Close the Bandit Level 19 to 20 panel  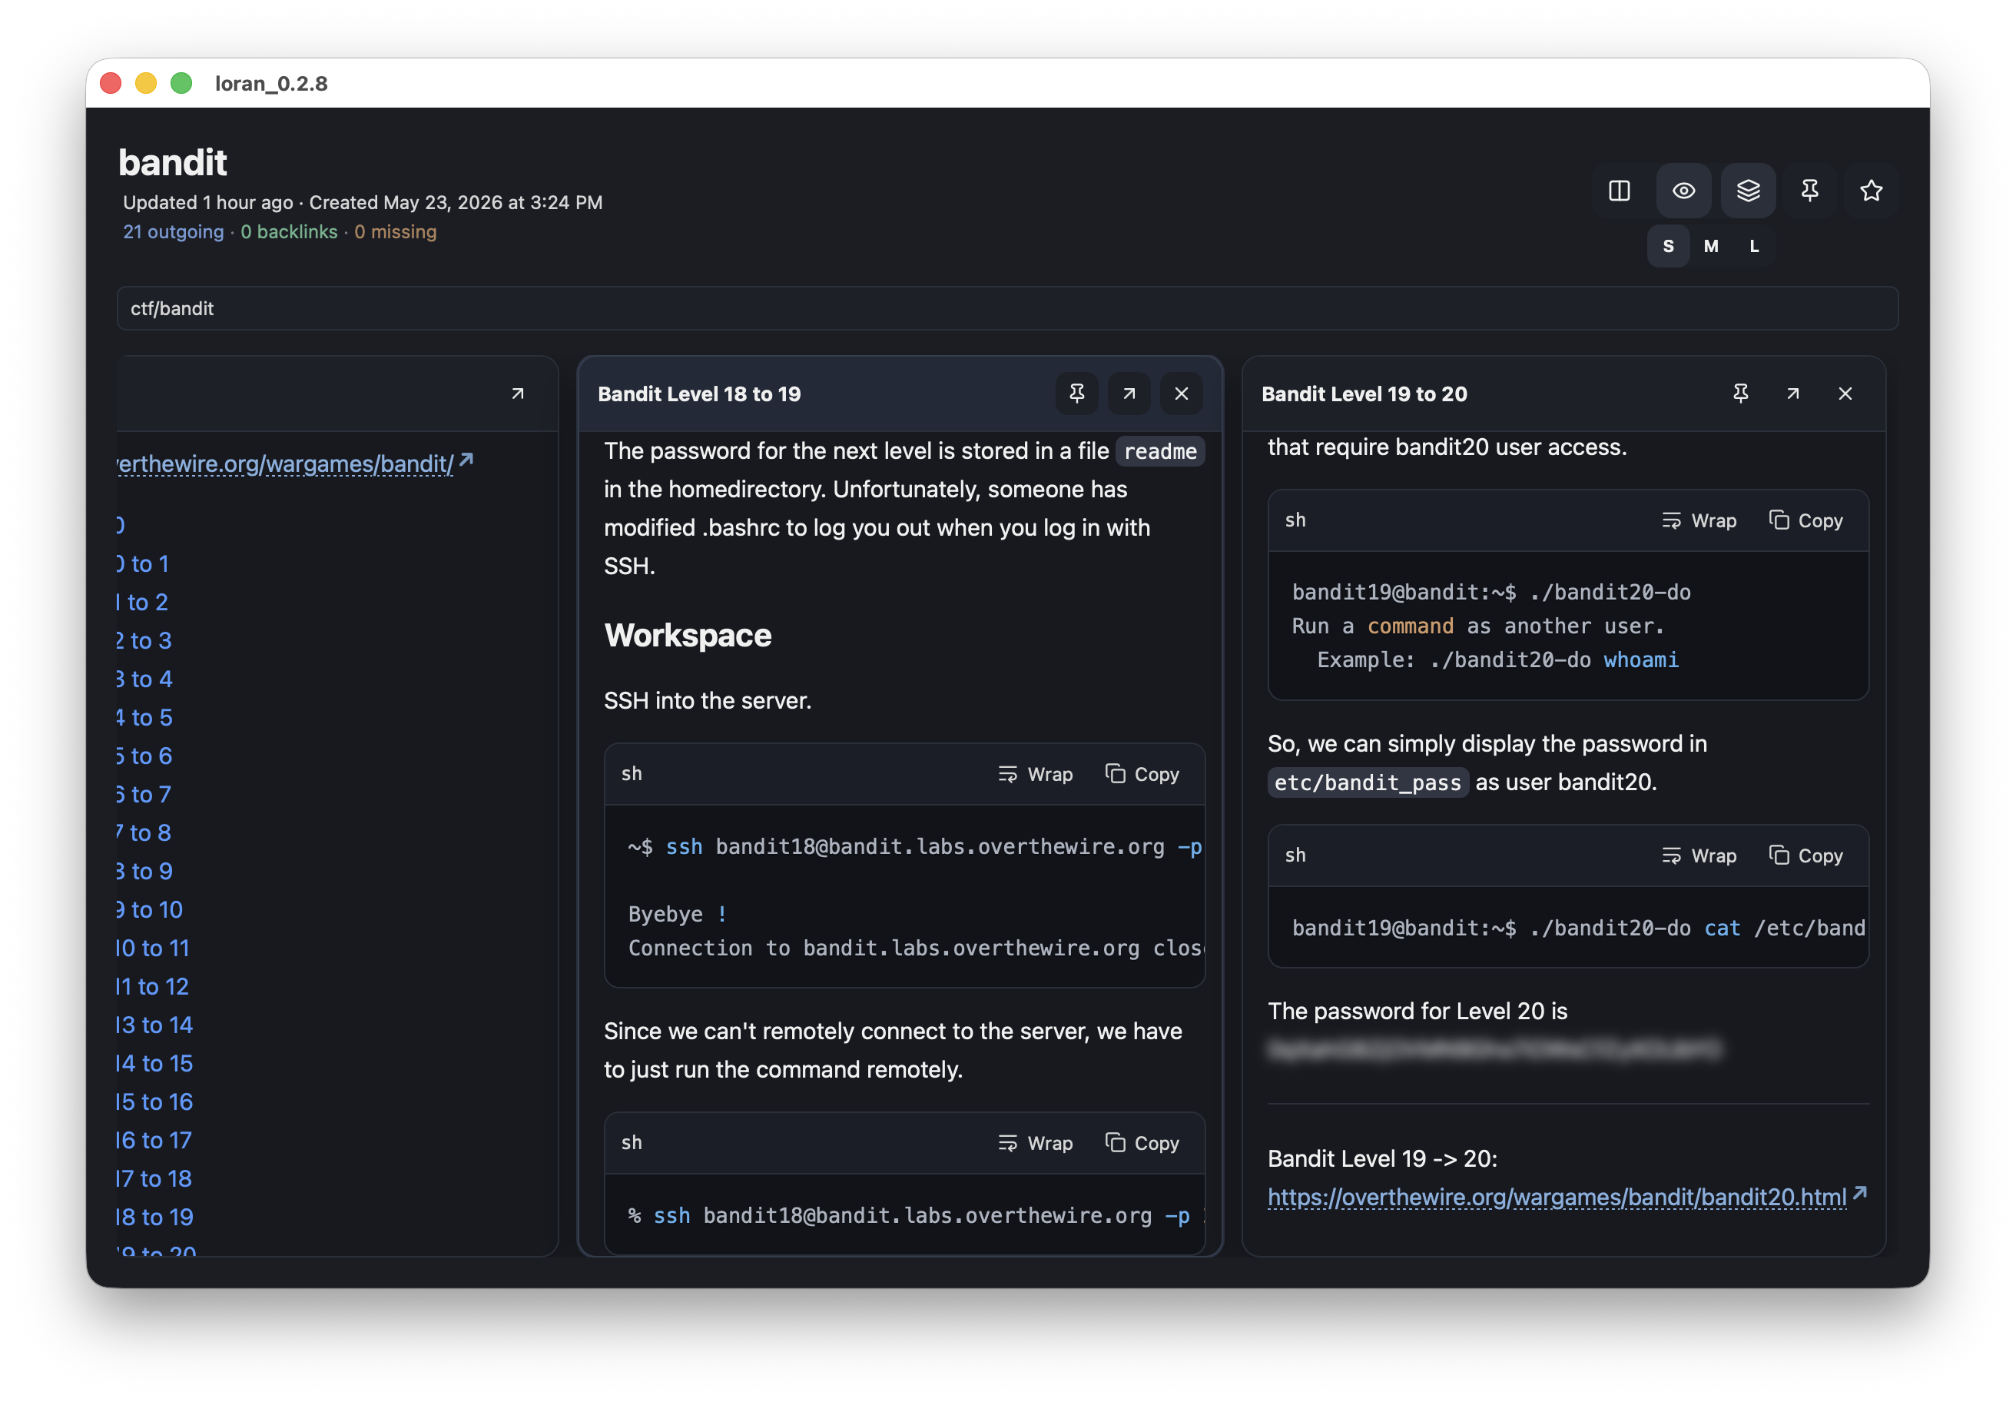pos(1845,394)
